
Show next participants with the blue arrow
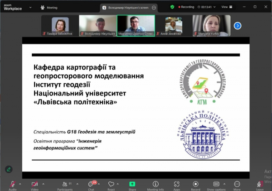point(237,26)
